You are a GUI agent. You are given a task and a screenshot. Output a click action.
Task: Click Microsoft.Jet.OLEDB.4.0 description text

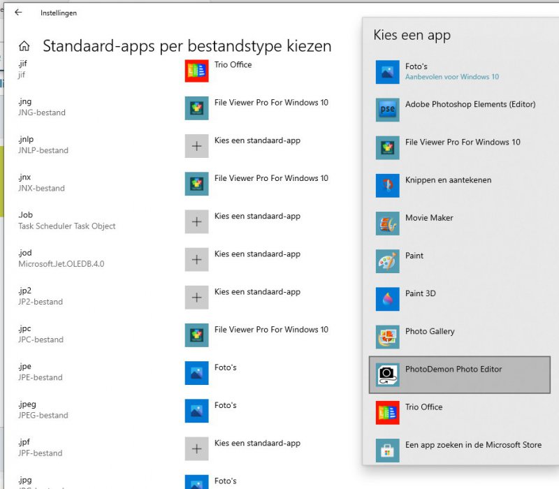coord(61,264)
